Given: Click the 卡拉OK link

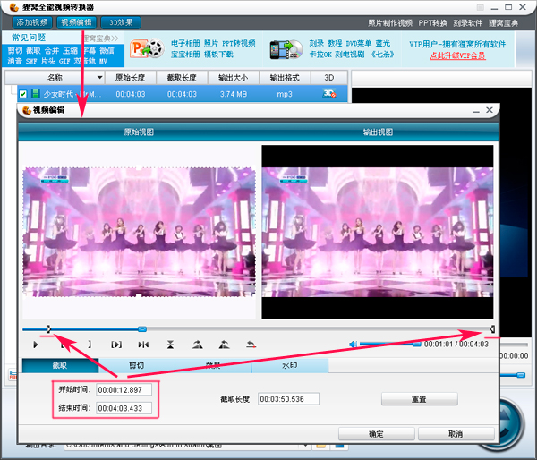Looking at the screenshot, I should pyautogui.click(x=320, y=54).
